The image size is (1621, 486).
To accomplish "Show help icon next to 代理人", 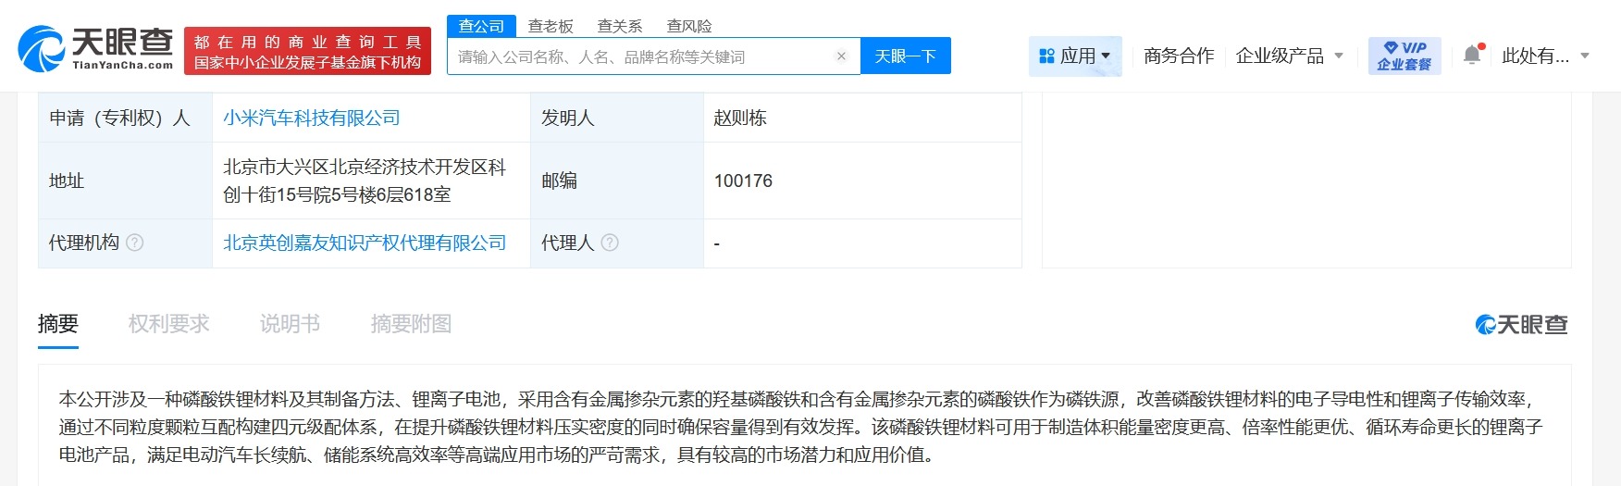I will 610,243.
